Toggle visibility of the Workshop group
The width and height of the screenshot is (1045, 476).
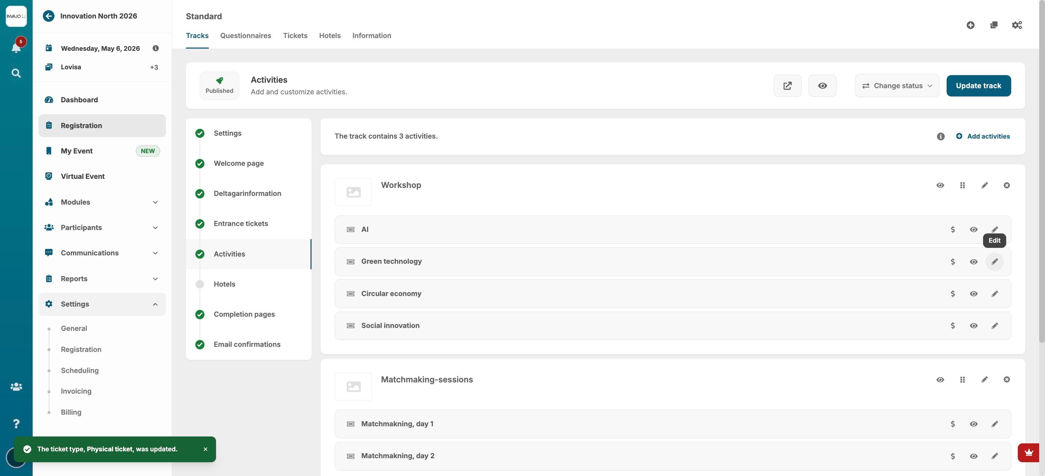(x=940, y=185)
